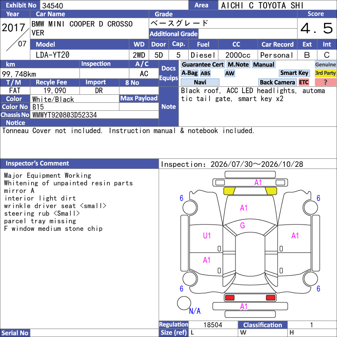
Task: Toggle the yellow 3rd Party badge
Action: [325, 73]
